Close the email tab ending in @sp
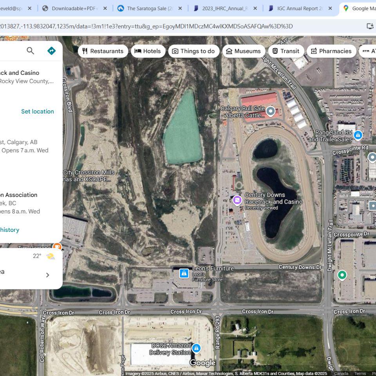This screenshot has width=376, height=376. tap(29, 8)
